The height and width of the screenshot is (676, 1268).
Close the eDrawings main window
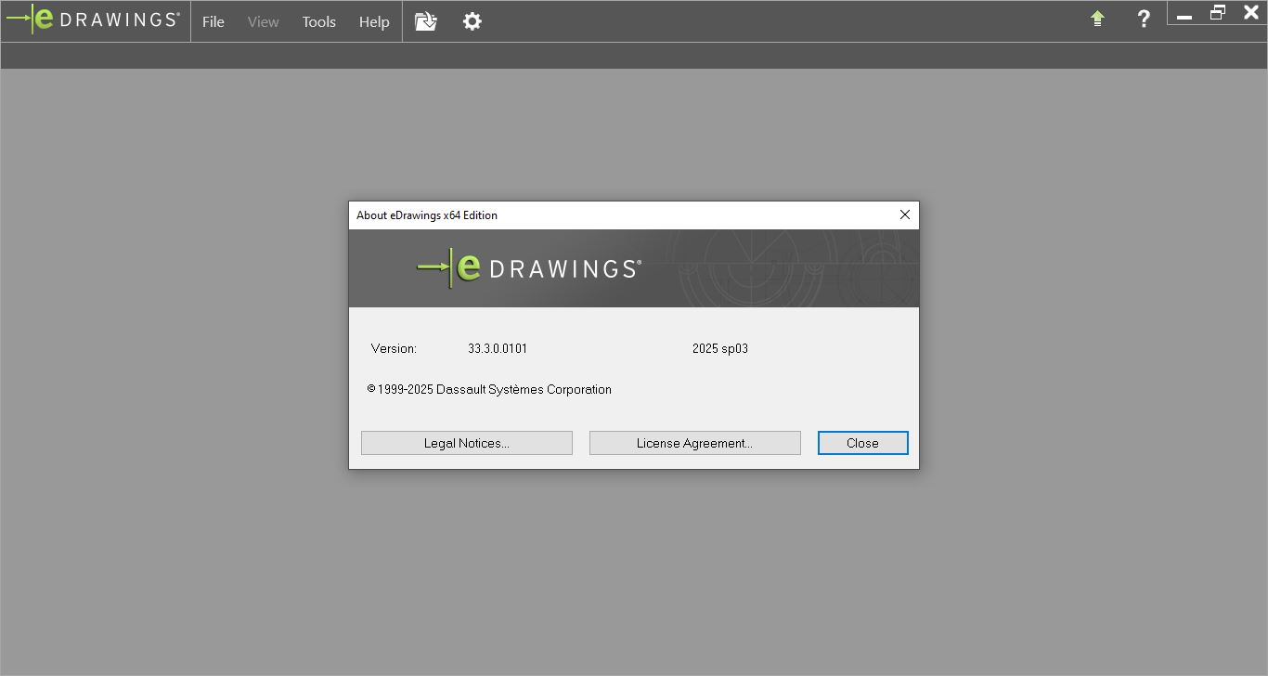pos(1251,13)
